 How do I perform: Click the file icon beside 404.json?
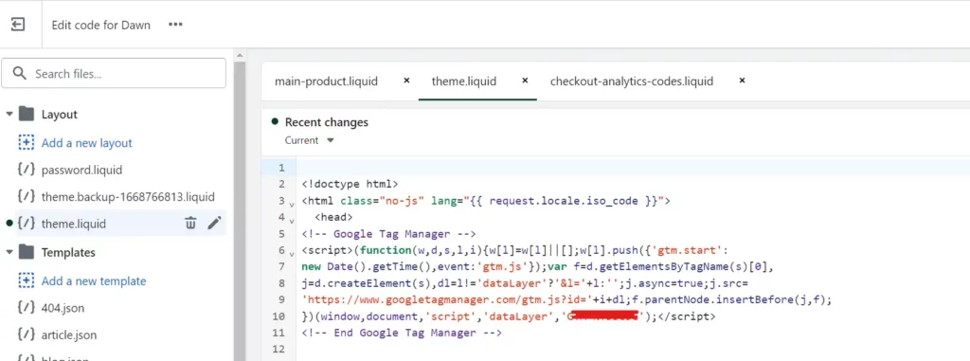pos(26,308)
